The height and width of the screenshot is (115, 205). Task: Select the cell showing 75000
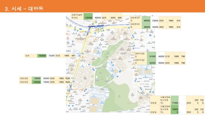click(45, 82)
